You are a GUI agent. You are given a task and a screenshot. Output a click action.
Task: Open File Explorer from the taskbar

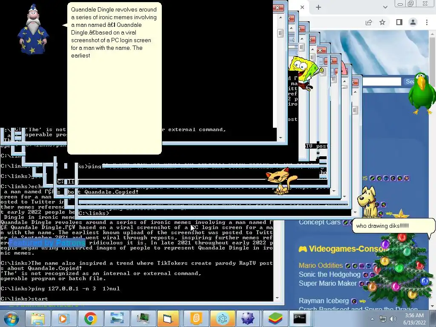pyautogui.click(x=38, y=318)
